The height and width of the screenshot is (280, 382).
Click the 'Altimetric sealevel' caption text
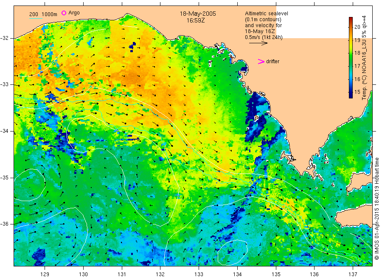pyautogui.click(x=267, y=14)
